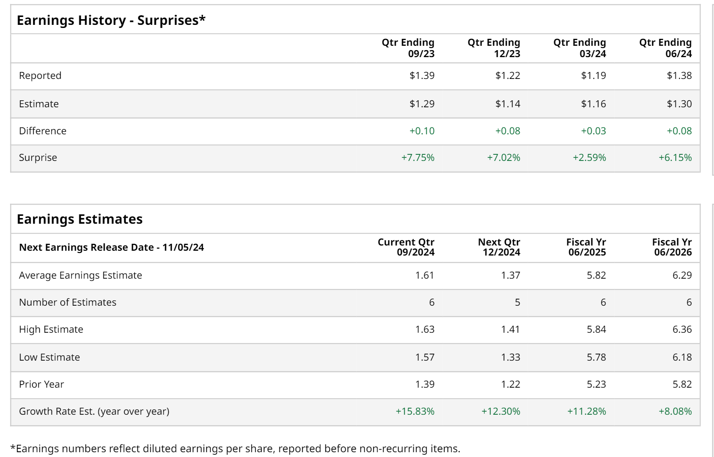Select the +0.10 difference value
714x457 pixels.
pyautogui.click(x=422, y=131)
